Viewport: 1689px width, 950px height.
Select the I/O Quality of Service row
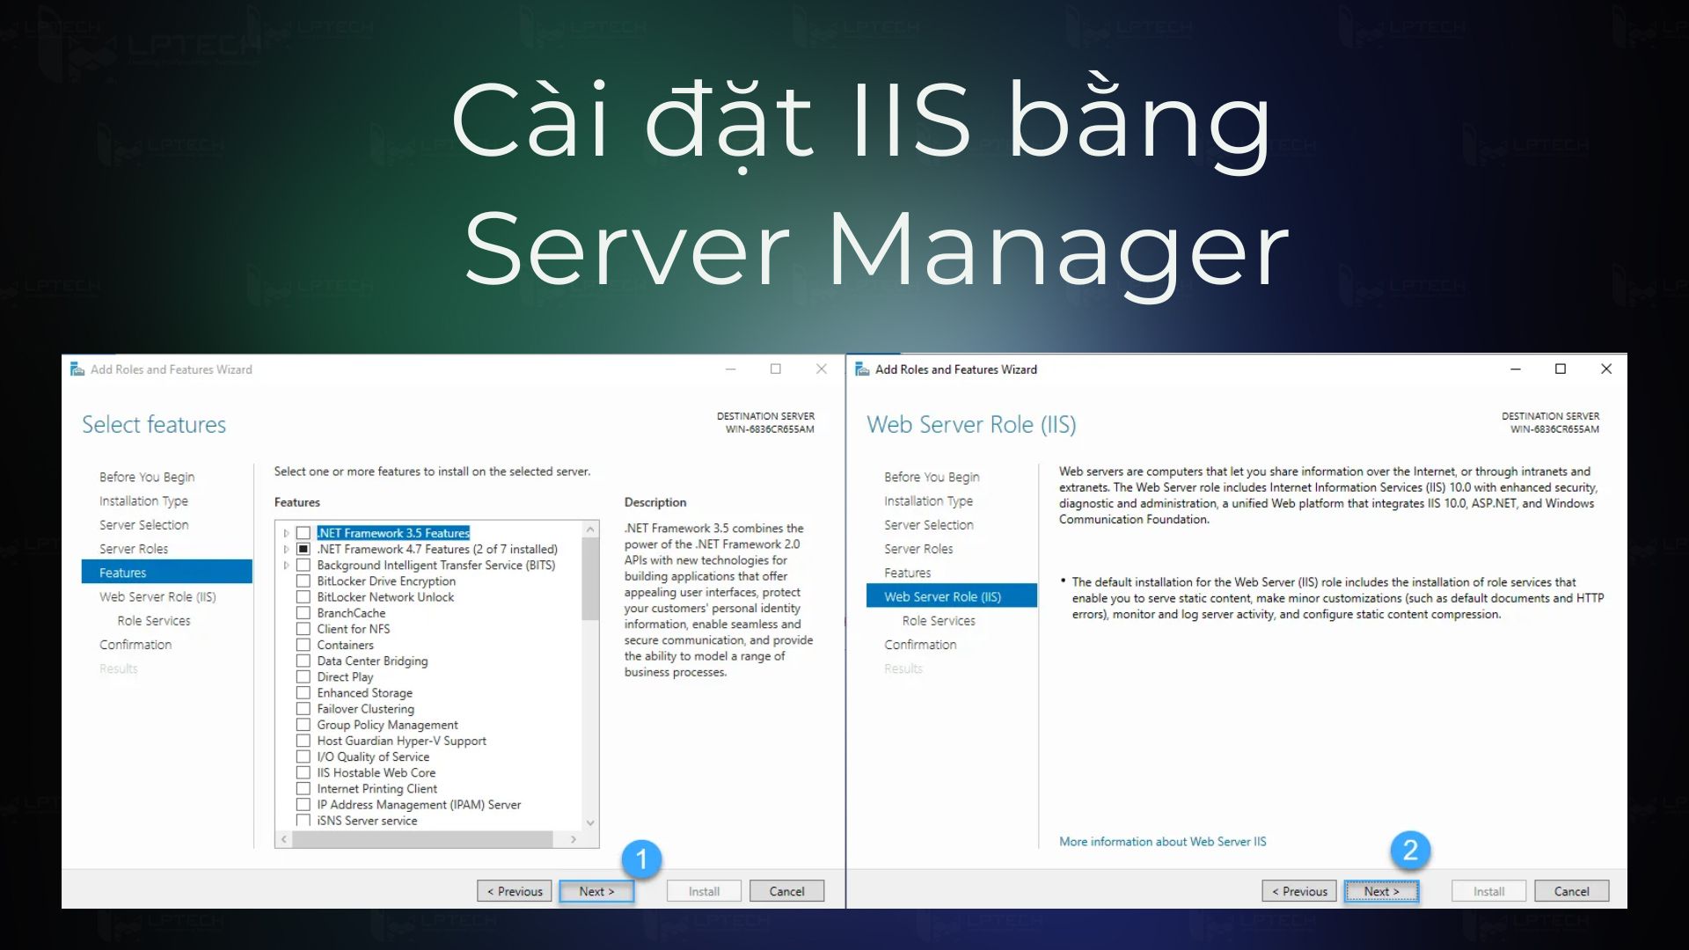pos(373,756)
